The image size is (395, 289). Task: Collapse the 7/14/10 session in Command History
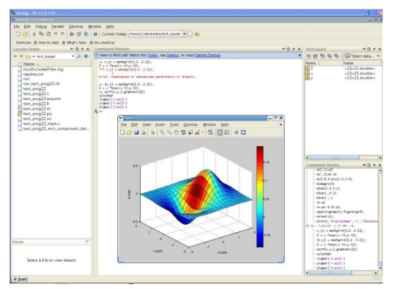point(307,226)
